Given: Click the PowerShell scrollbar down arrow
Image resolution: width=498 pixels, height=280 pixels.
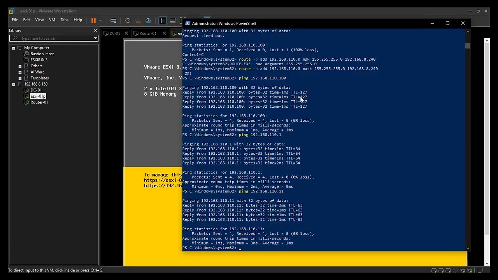Looking at the screenshot, I should tap(467, 248).
